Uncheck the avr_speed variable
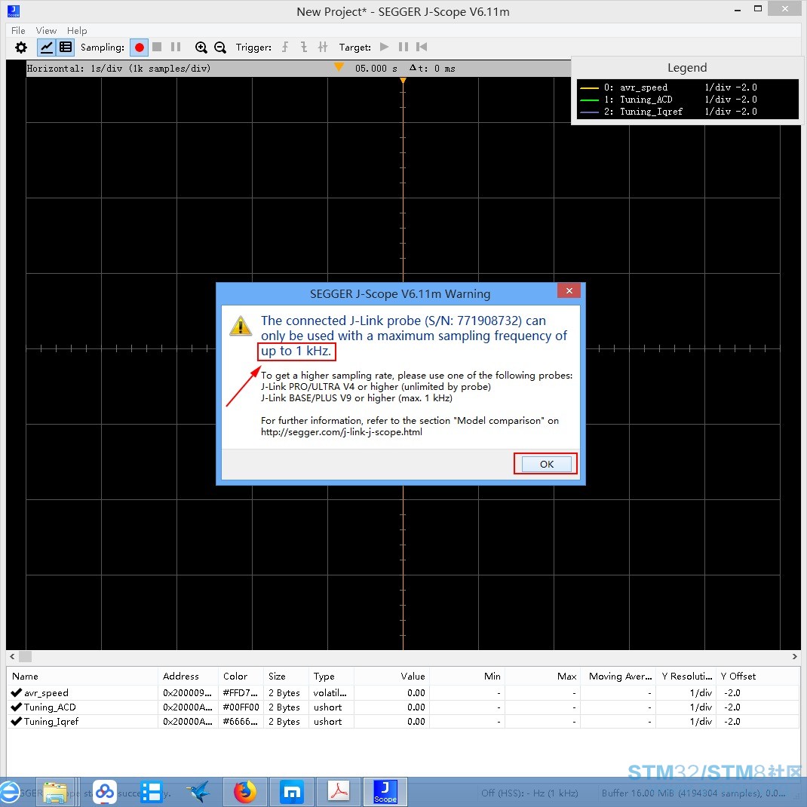The image size is (807, 807). pos(16,692)
